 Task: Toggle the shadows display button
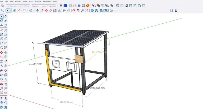(2, 5)
